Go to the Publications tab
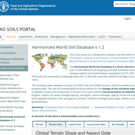Screen dimensions: 135x135 click(x=115, y=37)
